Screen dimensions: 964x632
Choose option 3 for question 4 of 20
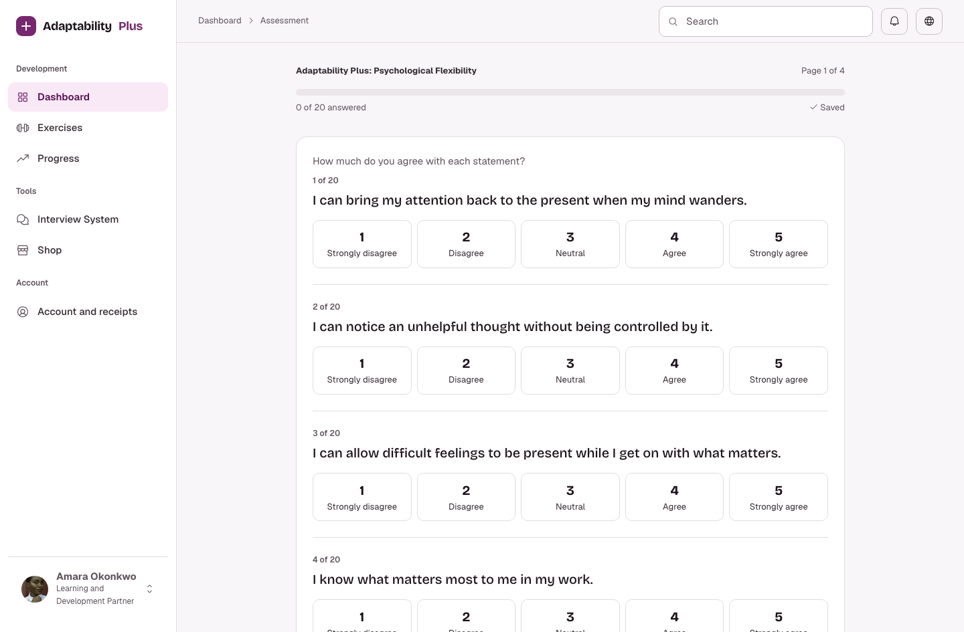570,616
